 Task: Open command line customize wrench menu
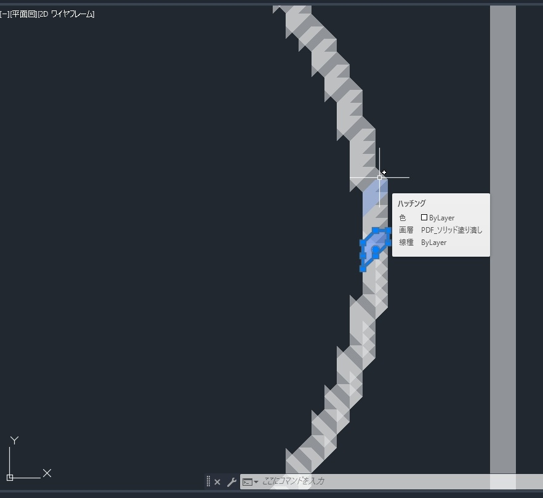231,482
